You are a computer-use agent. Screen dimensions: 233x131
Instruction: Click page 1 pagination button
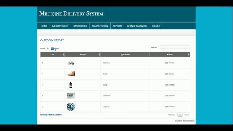180,115
